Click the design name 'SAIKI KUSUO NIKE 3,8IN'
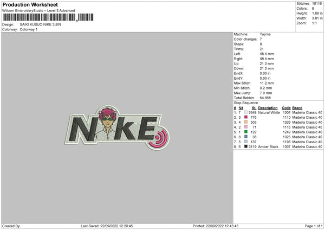The image size is (325, 230). 41,24
